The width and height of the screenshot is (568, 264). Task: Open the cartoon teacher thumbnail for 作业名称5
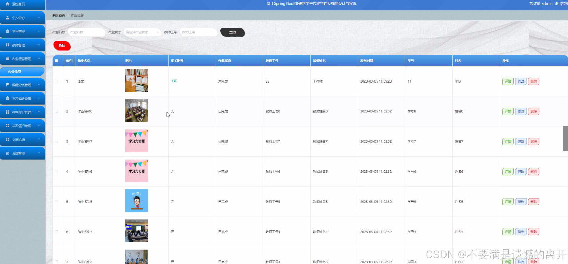(x=137, y=201)
